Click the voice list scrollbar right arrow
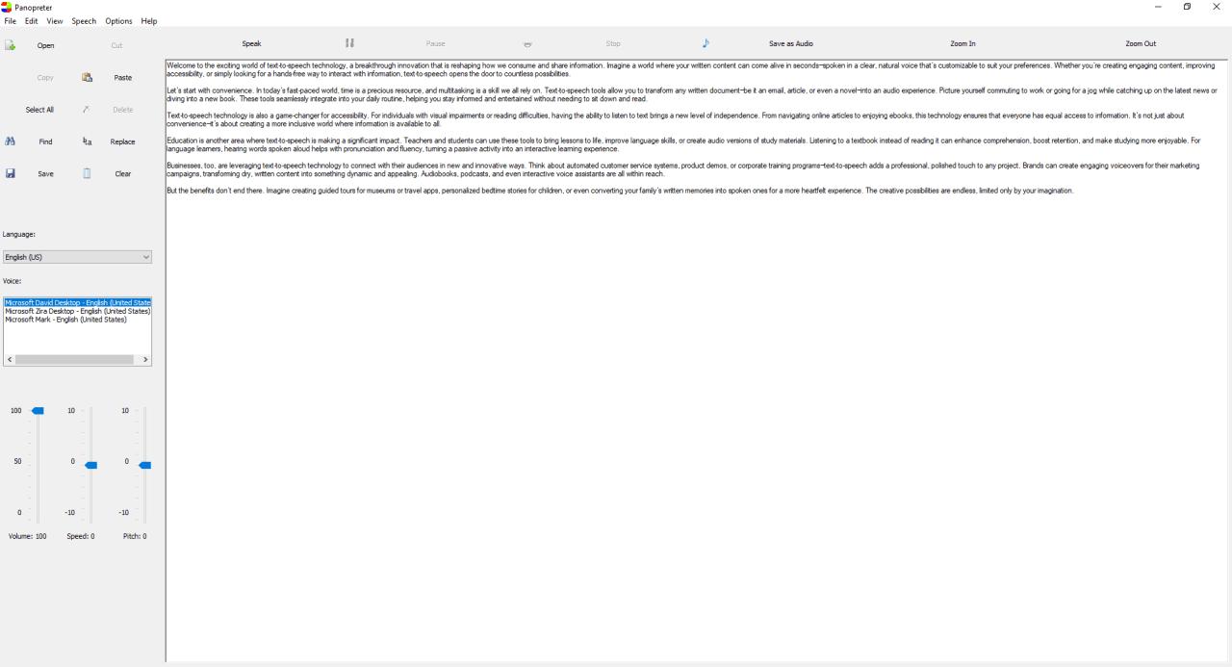This screenshot has width=1232, height=667. pyautogui.click(x=146, y=359)
